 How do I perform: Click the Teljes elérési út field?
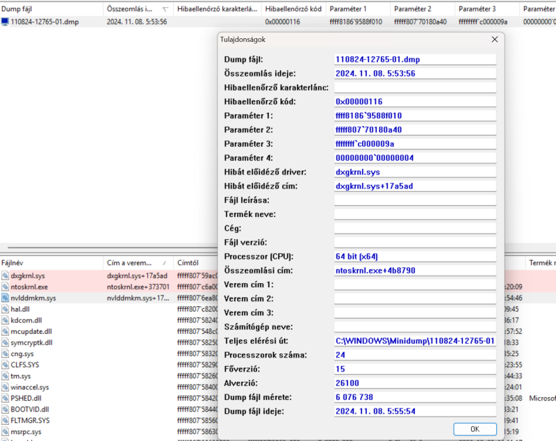click(x=415, y=341)
